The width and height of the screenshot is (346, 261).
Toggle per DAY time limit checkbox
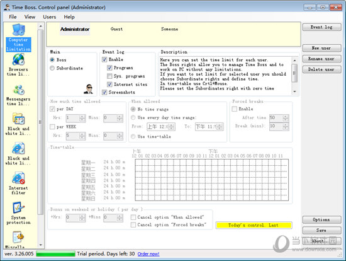click(52, 109)
